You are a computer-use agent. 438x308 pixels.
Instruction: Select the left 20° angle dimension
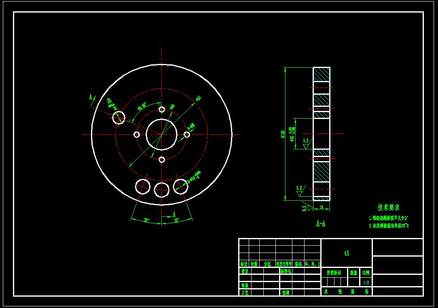point(147,221)
